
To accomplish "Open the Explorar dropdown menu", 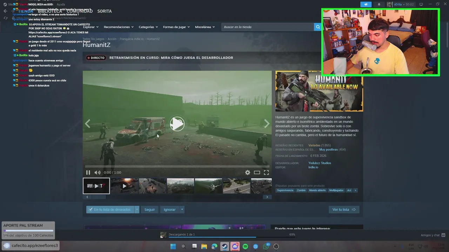I will (91, 27).
